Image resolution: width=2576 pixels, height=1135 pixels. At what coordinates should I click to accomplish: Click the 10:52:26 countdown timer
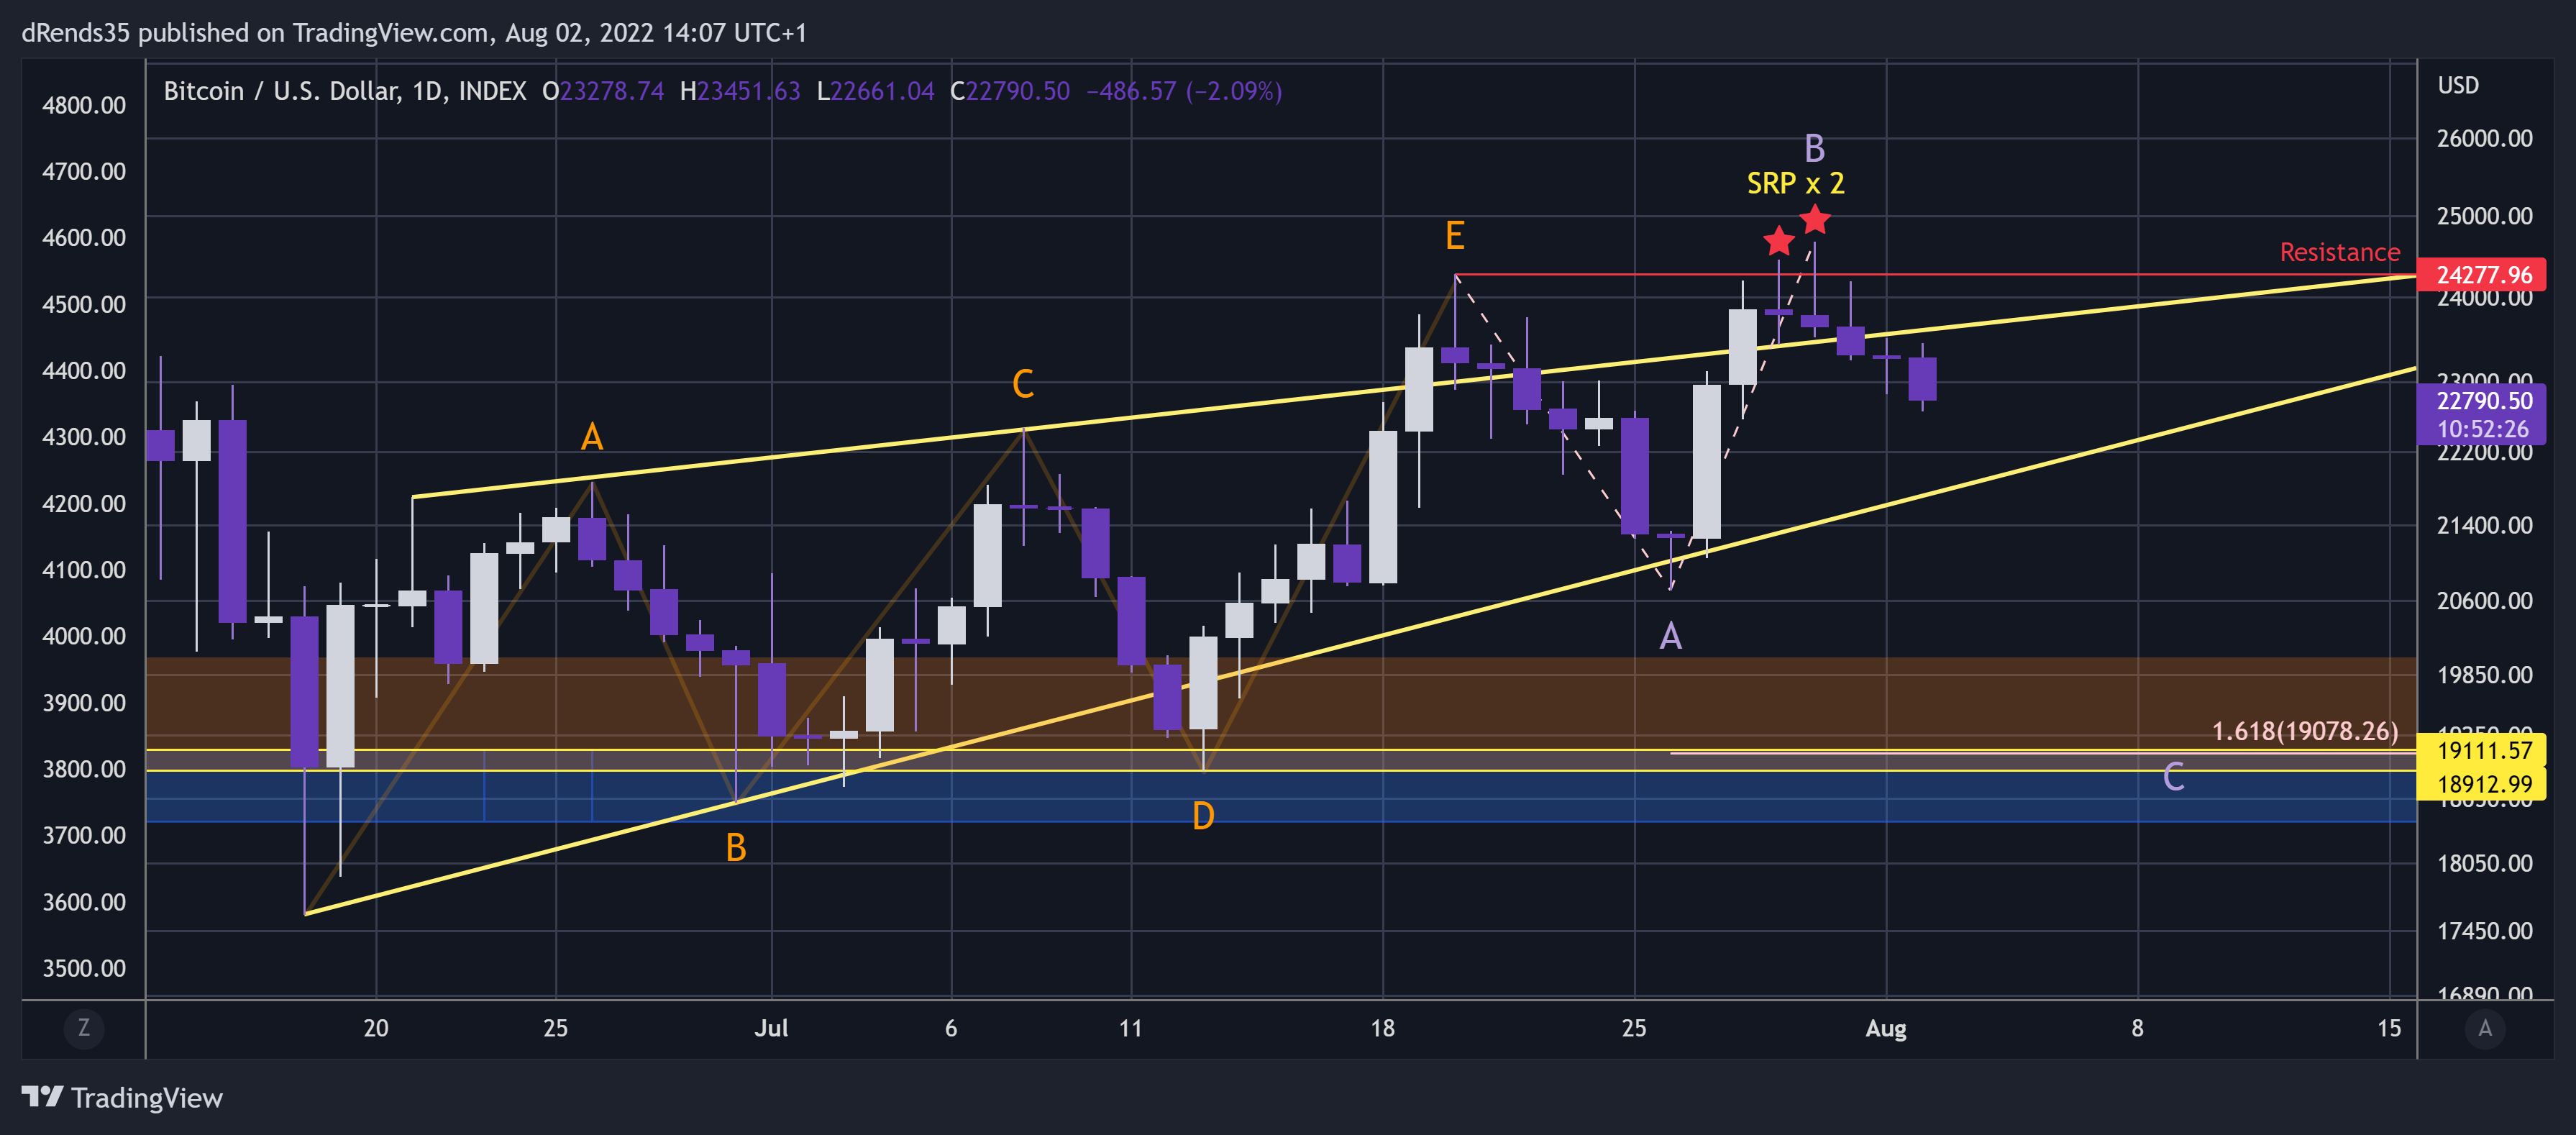(x=2482, y=429)
